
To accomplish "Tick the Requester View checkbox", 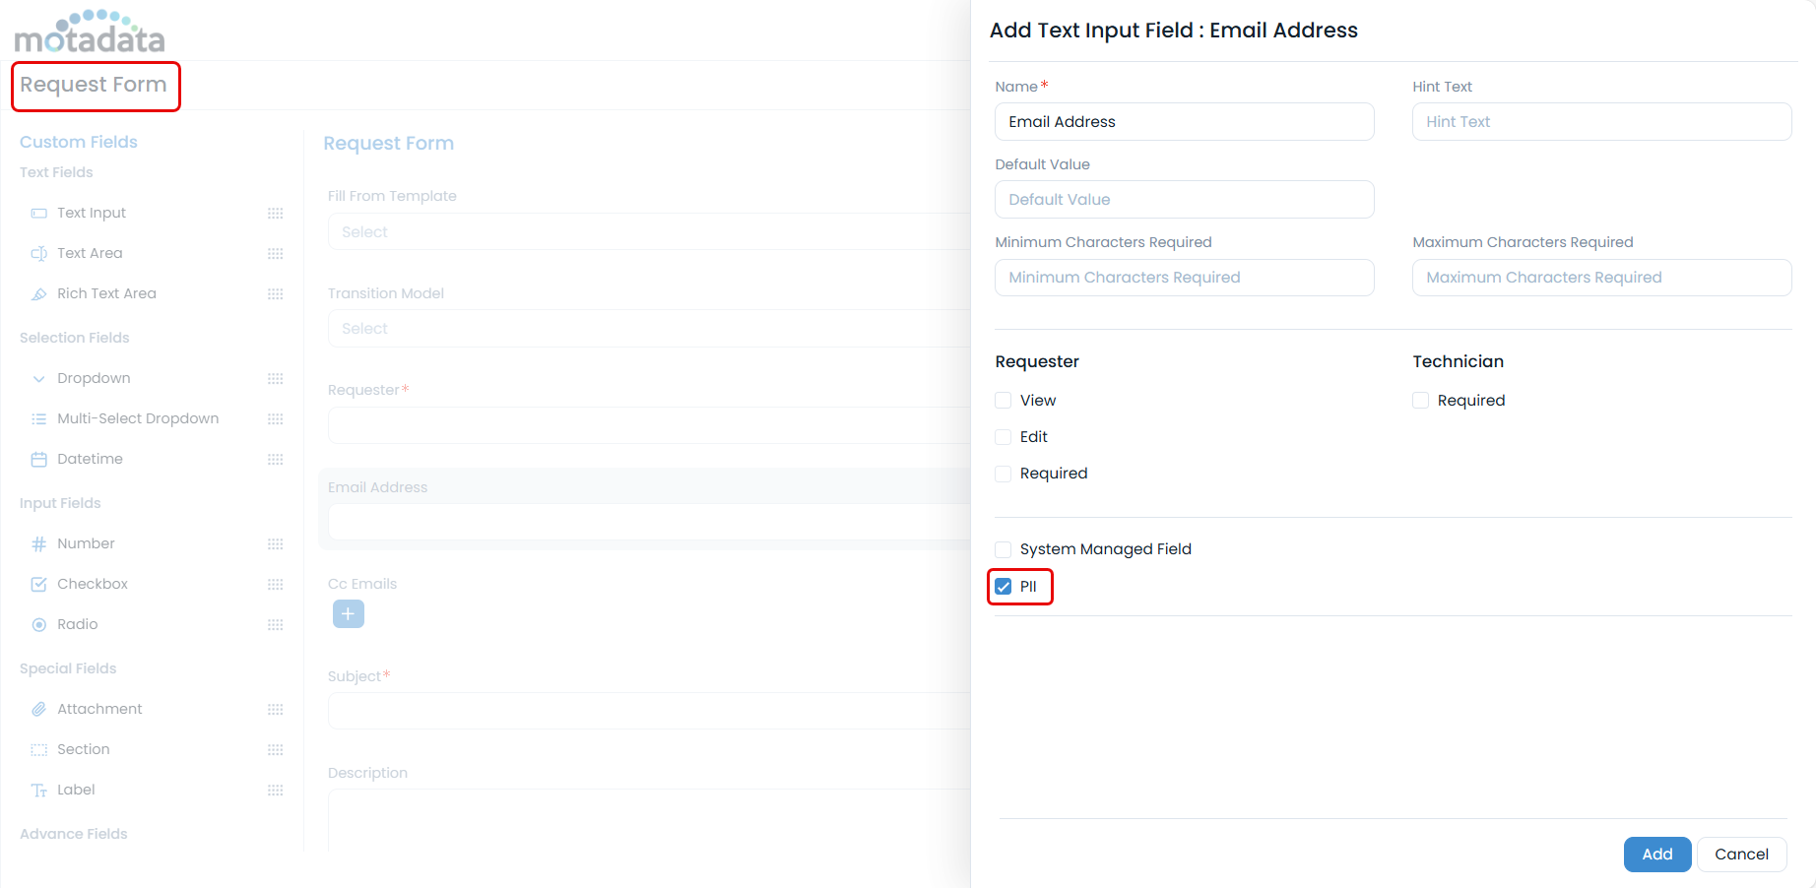I will [x=1004, y=401].
